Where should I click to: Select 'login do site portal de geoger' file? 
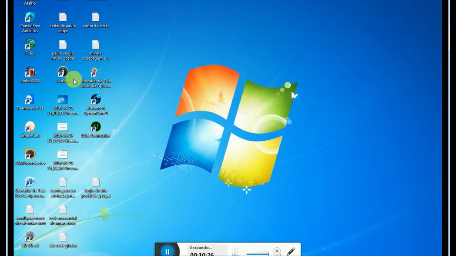(96, 187)
